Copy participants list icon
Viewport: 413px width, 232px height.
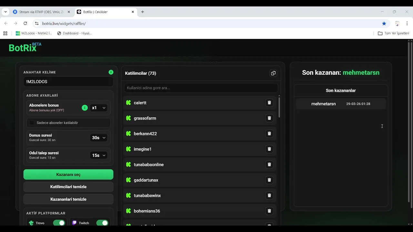(x=273, y=73)
